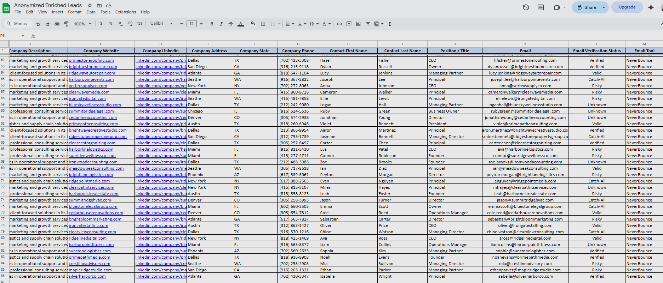Open the functions sigma menu
Image resolution: width=663 pixels, height=283 pixels.
[x=390, y=24]
